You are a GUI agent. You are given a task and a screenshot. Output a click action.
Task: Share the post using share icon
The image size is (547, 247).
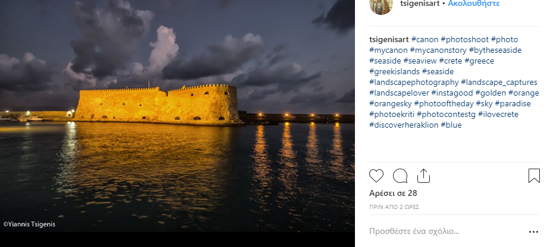click(423, 176)
